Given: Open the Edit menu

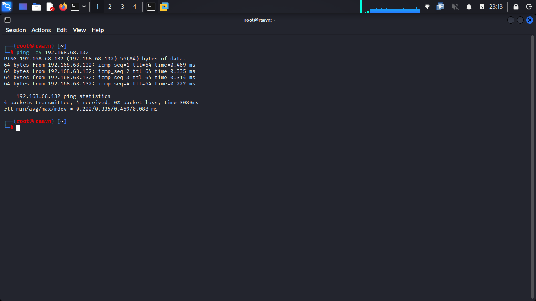Looking at the screenshot, I should (x=62, y=30).
